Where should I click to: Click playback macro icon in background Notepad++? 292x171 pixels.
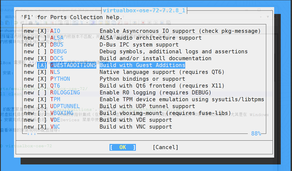[x=156, y=23]
